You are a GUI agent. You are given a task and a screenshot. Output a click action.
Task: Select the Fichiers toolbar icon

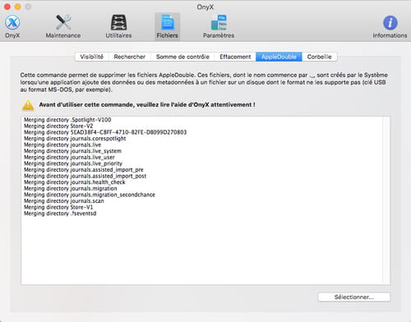(x=167, y=26)
